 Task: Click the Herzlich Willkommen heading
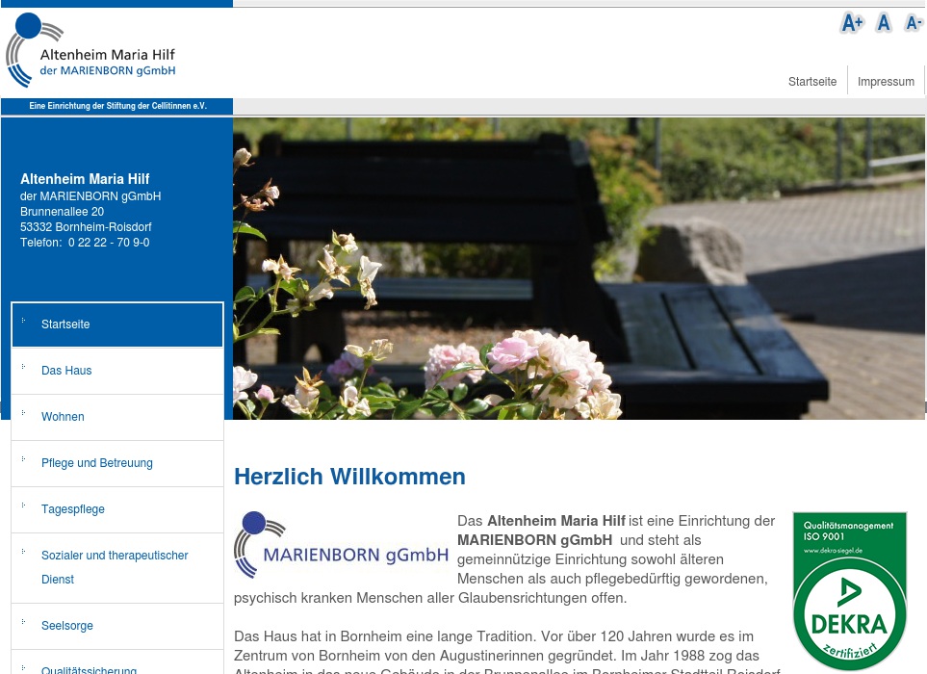coord(349,477)
